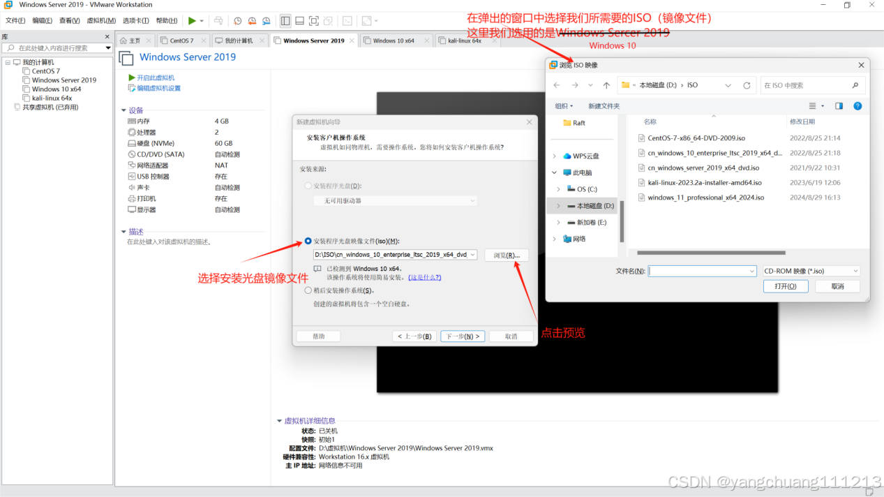Click the full screen mode icon

[x=313, y=21]
